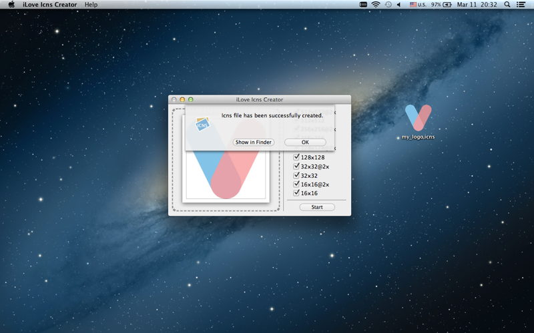Click the Wi-Fi status icon
The image size is (534, 333).
(x=376, y=5)
